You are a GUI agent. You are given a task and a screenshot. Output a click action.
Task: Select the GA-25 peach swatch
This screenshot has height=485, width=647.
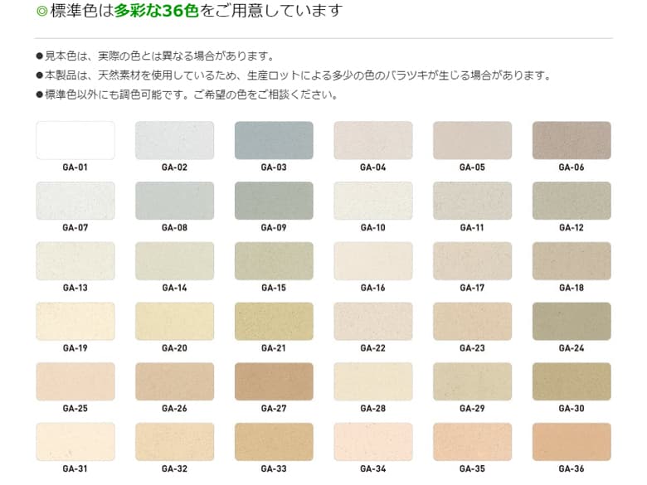click(x=75, y=381)
